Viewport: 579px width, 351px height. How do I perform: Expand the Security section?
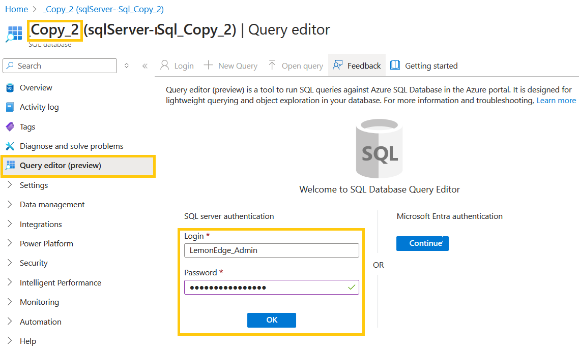pos(10,263)
